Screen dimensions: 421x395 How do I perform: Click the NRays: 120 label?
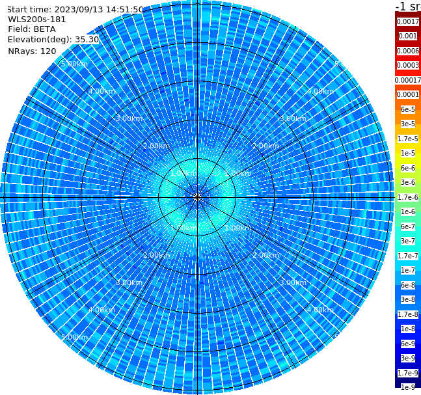pos(32,51)
